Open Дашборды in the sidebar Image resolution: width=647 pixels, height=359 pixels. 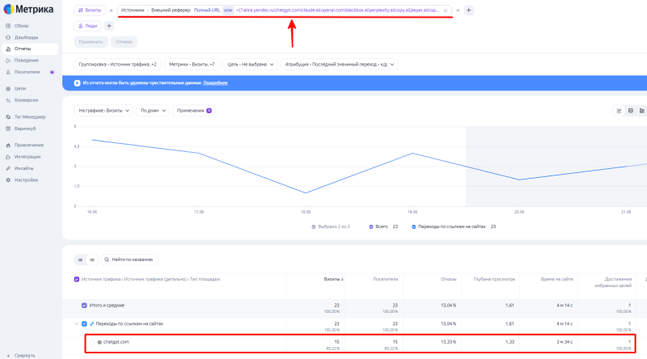click(x=26, y=37)
